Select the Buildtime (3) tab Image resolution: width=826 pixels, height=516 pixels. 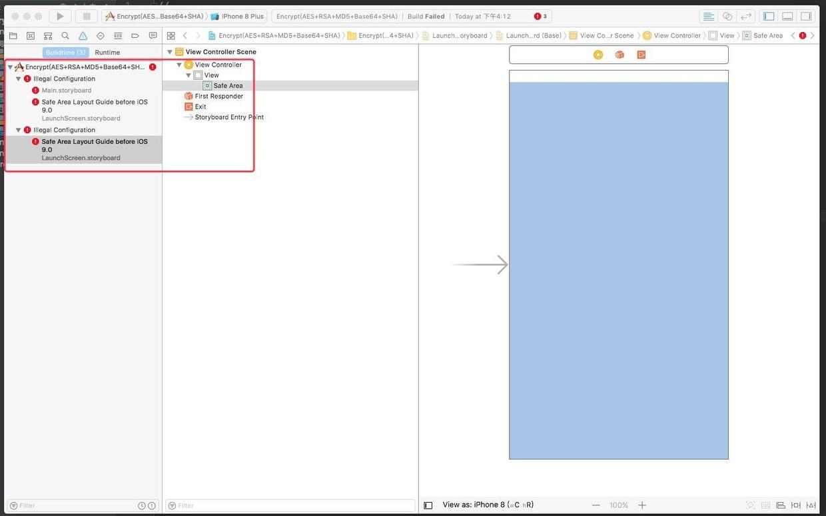(x=65, y=53)
